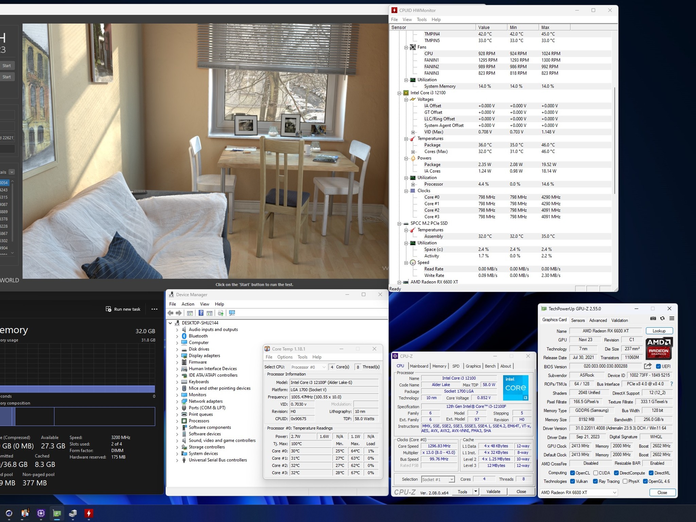Click the Close button in CPU-Z

point(521,491)
